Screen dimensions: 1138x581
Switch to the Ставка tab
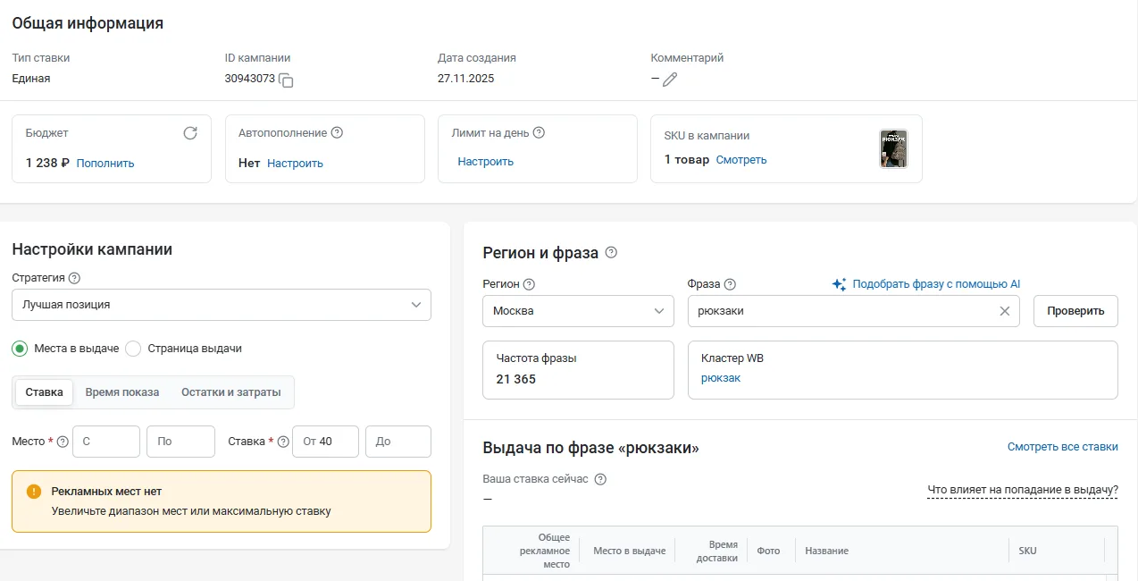[x=45, y=392]
